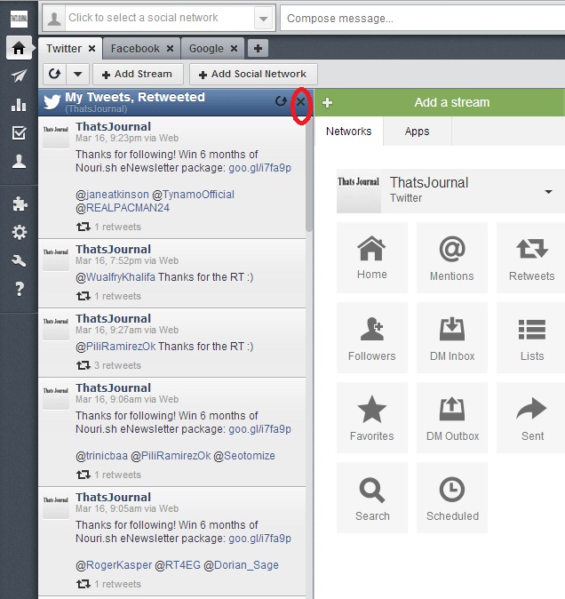Click the refresh all streams button
This screenshot has width=565, height=599.
pos(54,74)
